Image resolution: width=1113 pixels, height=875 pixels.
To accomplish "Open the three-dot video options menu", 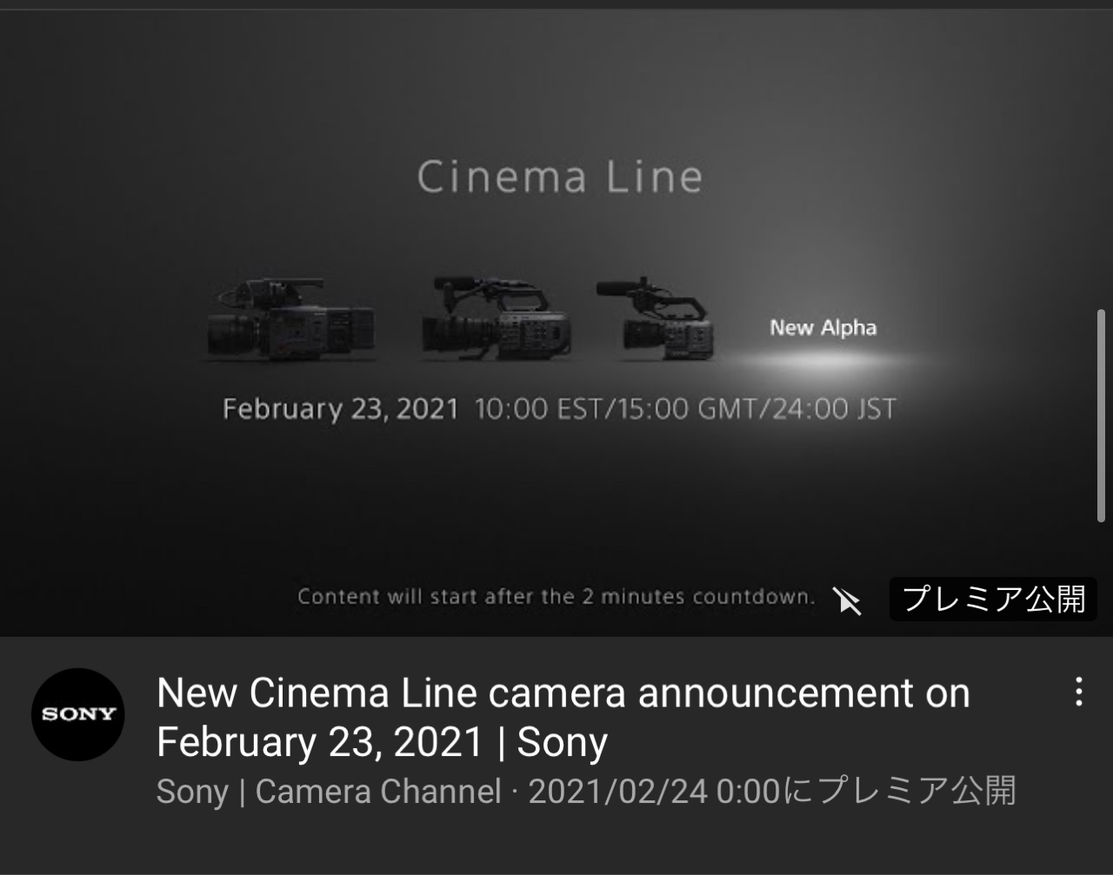I will point(1078,692).
